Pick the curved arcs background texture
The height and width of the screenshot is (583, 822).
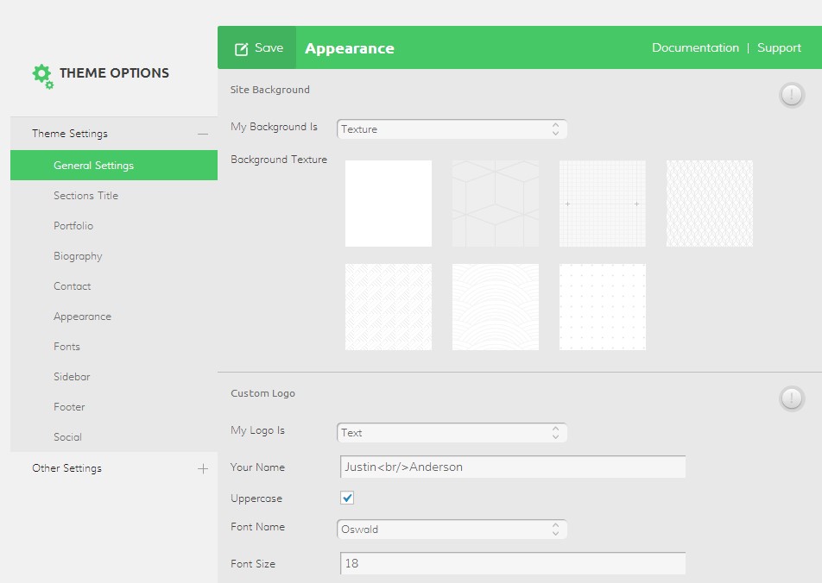coord(496,307)
